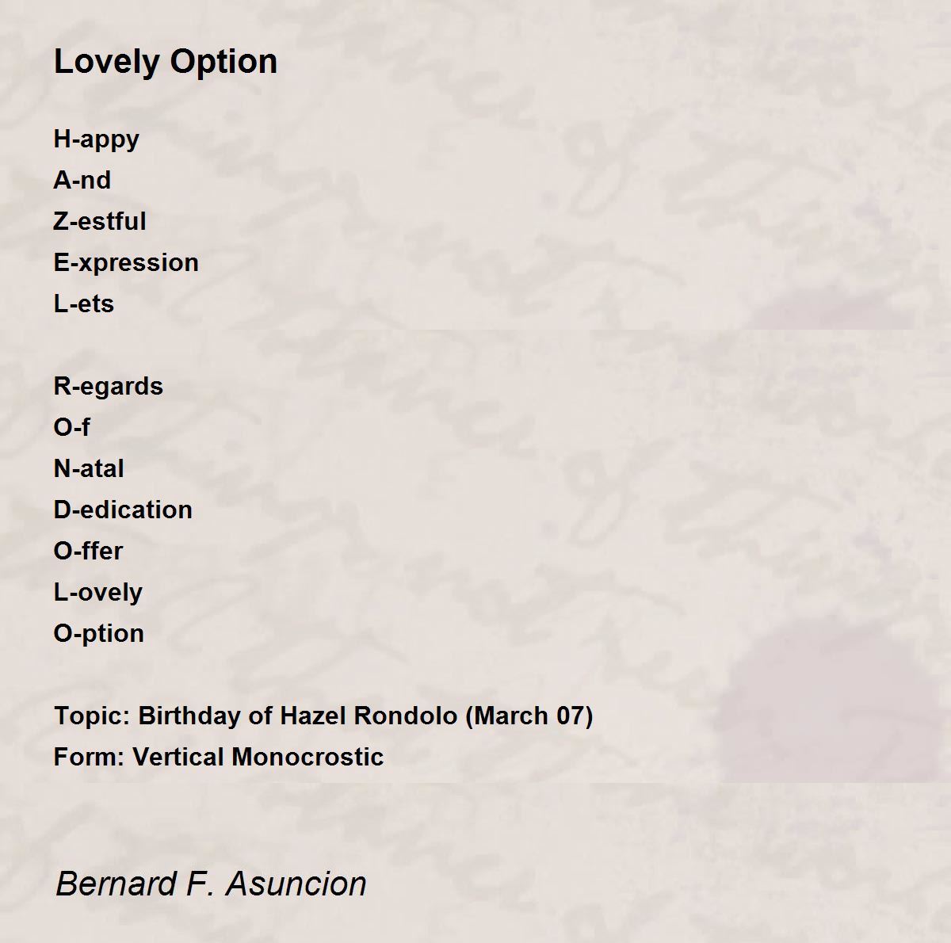
Task: Select the line N-atal
Action: (89, 468)
